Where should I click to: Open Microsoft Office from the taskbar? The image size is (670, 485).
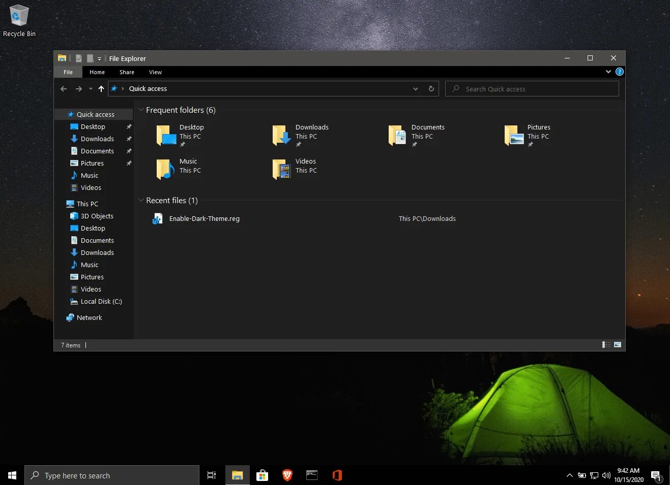(337, 475)
